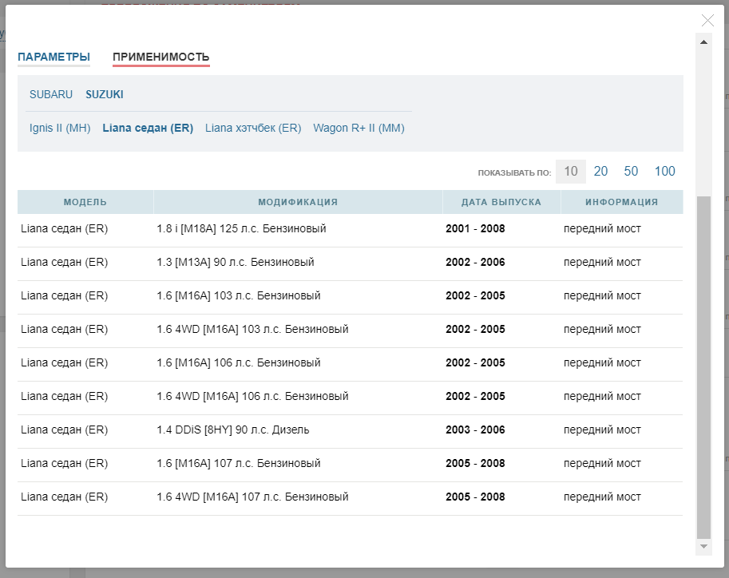729x578 pixels.
Task: Click the scrollbar up arrow
Action: pos(703,42)
